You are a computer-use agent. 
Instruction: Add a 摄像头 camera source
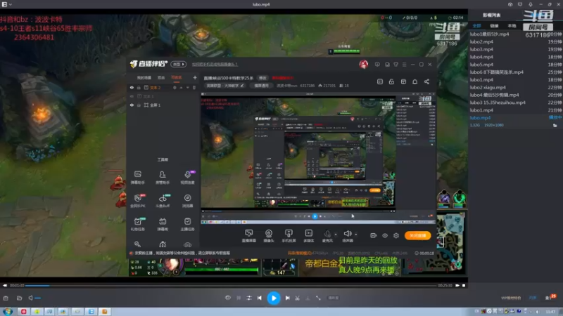coord(269,236)
